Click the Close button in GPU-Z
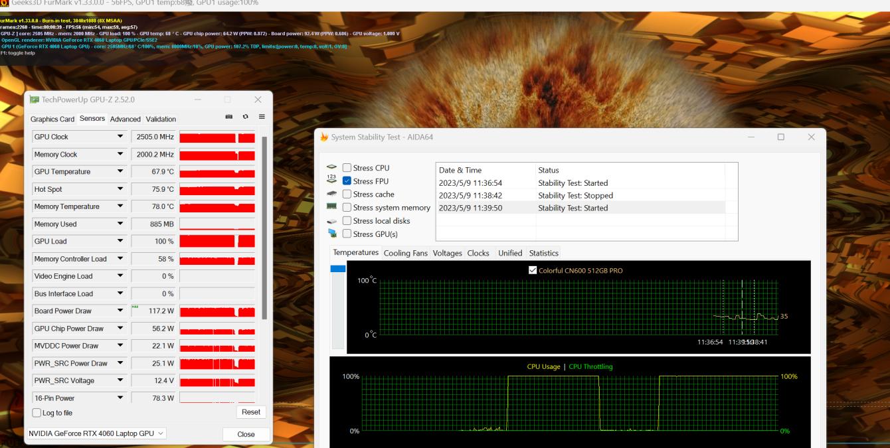This screenshot has height=448, width=890. 246,434
